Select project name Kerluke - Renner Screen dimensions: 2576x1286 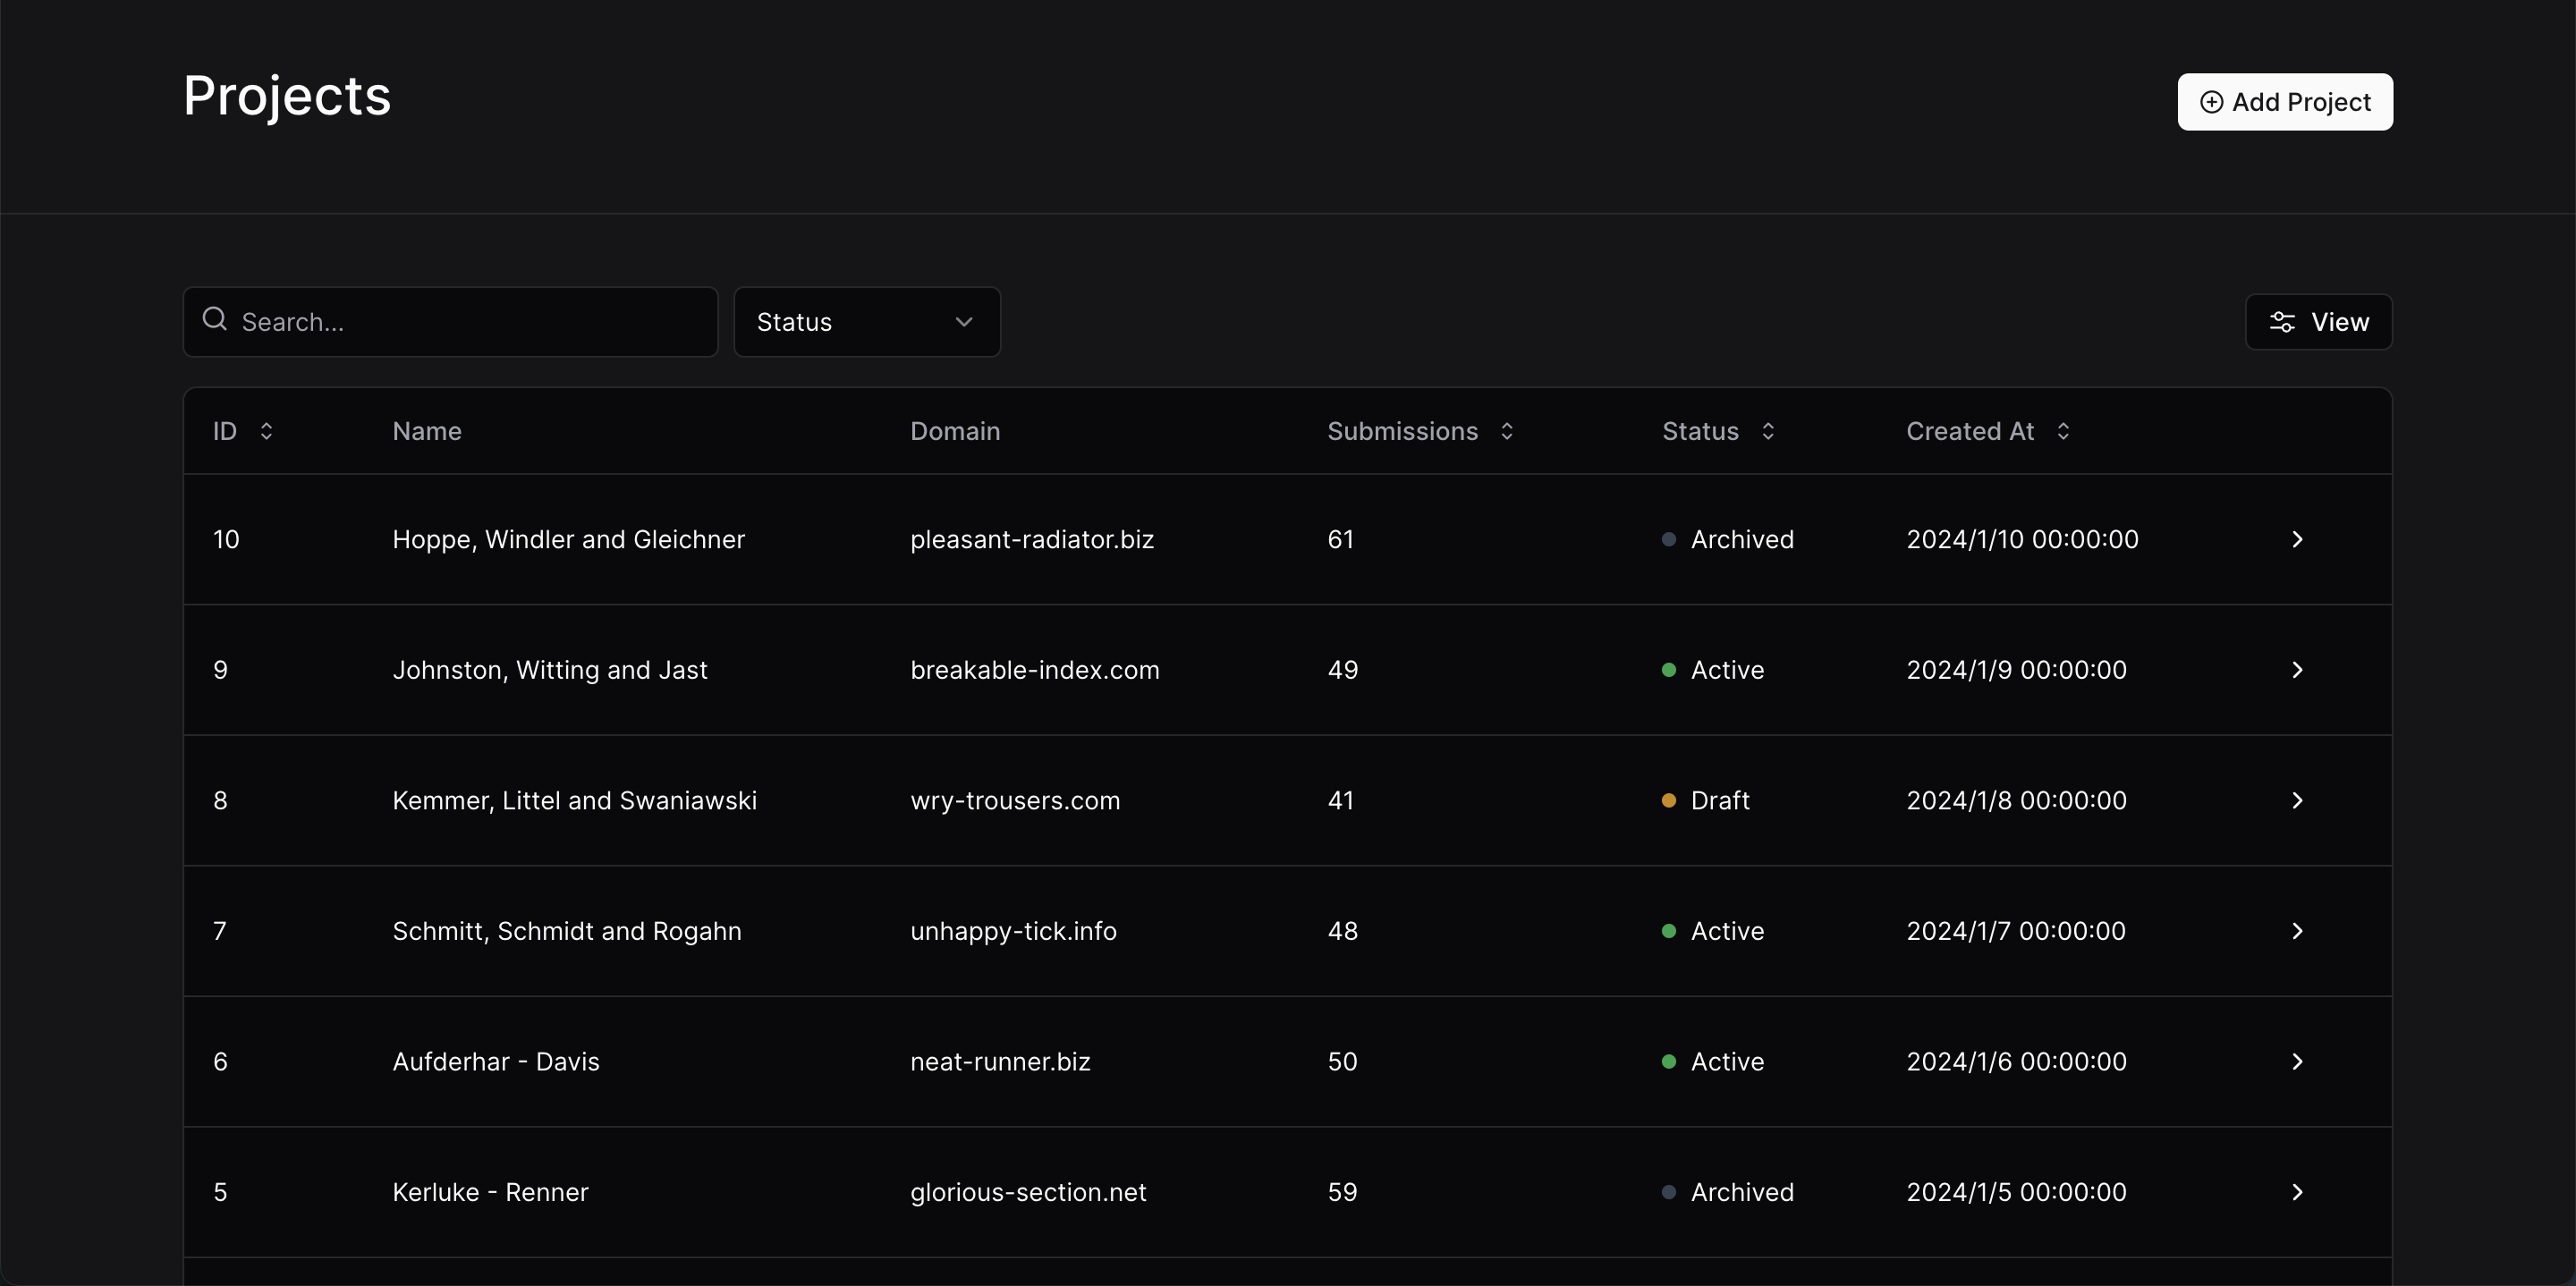tap(490, 1192)
